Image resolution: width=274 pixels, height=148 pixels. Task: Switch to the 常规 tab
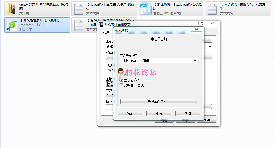tap(106, 33)
